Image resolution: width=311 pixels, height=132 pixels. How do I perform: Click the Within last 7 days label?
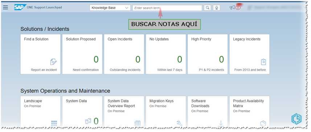pyautogui.click(x=170, y=70)
